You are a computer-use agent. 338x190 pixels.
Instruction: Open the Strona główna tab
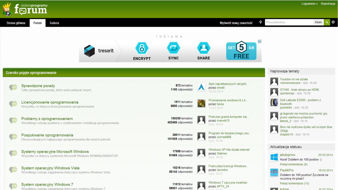pyautogui.click(x=16, y=23)
